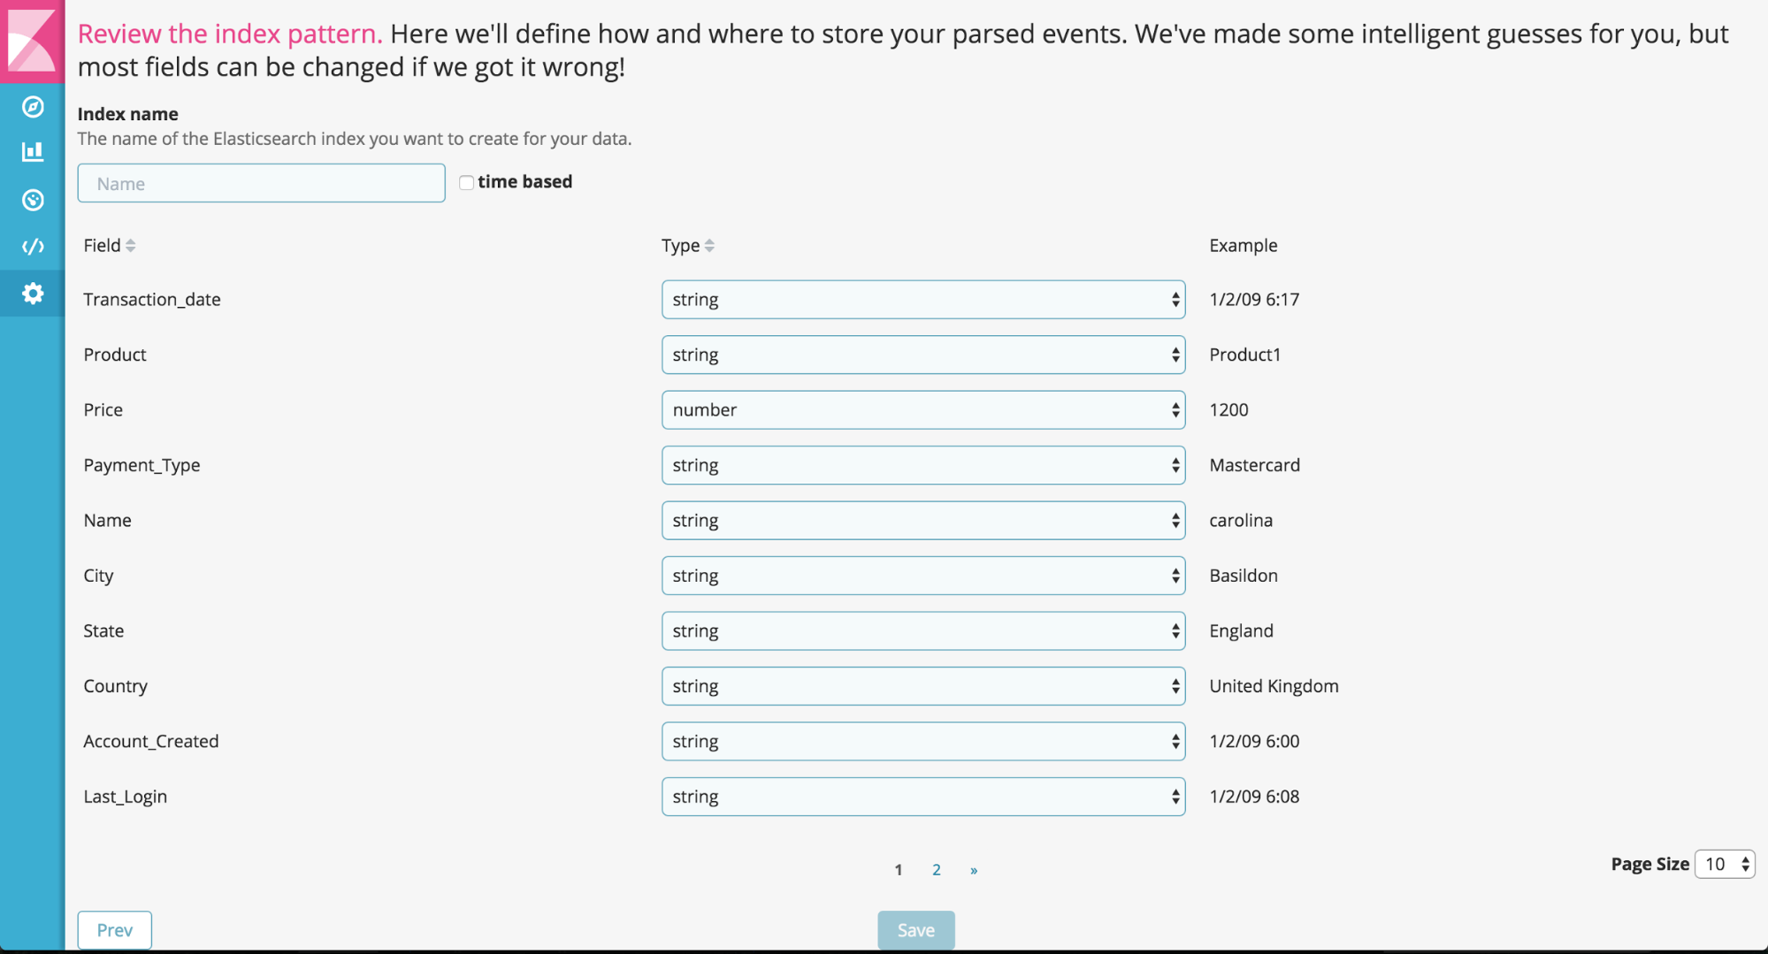Image resolution: width=1768 pixels, height=954 pixels.
Task: Change the Page Size dropdown
Action: click(x=1725, y=864)
